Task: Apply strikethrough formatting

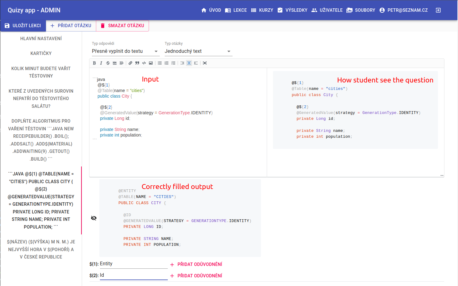Action: pyautogui.click(x=108, y=63)
